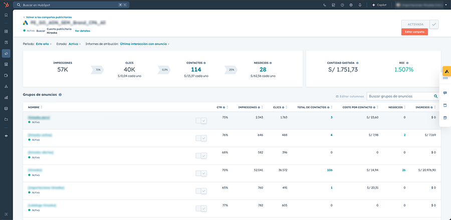Click the 'S/ 7.169' revenue cell
Screen dimensions: 451x220
point(430,135)
